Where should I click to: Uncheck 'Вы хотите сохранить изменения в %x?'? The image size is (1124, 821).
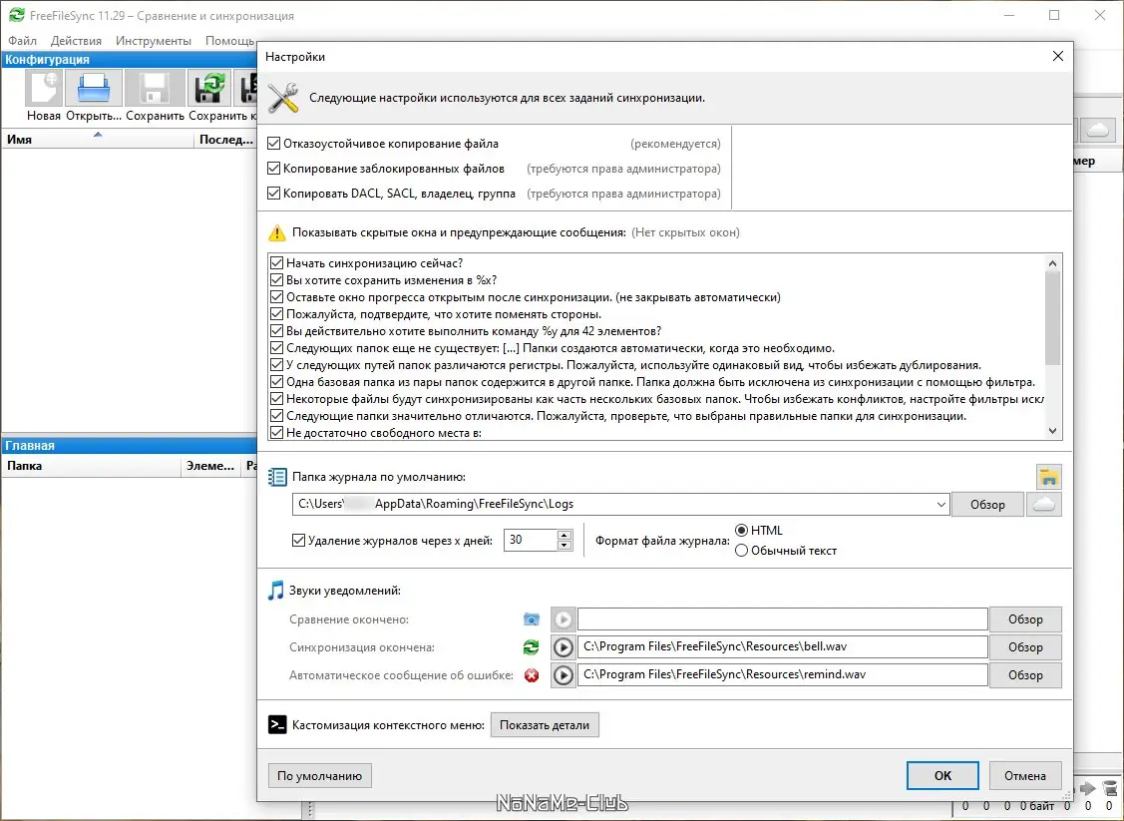276,280
